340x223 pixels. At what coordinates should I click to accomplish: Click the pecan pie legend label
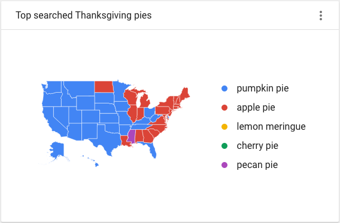pyautogui.click(x=257, y=165)
